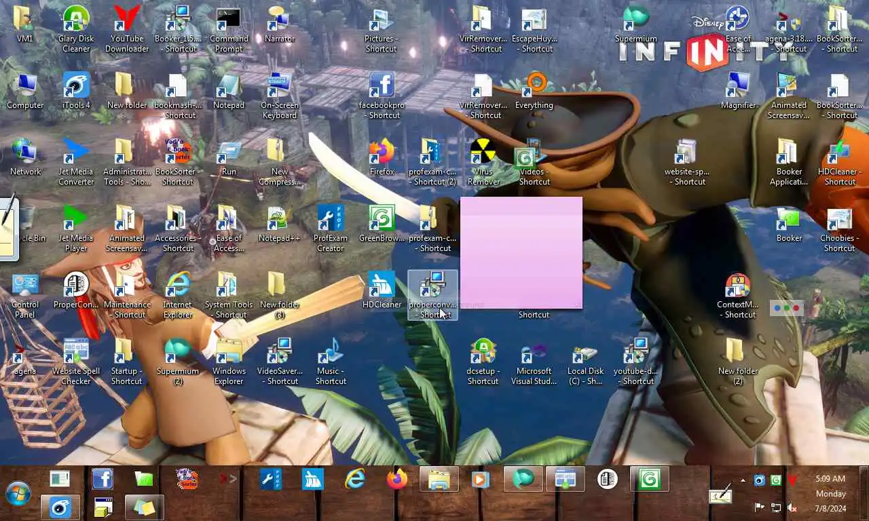Launch Website Spell Checker desktop icon

click(76, 362)
